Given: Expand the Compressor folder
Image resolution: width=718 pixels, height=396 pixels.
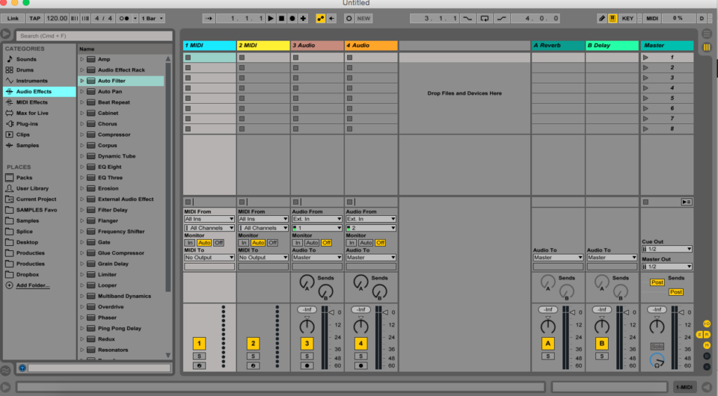Looking at the screenshot, I should click(82, 135).
